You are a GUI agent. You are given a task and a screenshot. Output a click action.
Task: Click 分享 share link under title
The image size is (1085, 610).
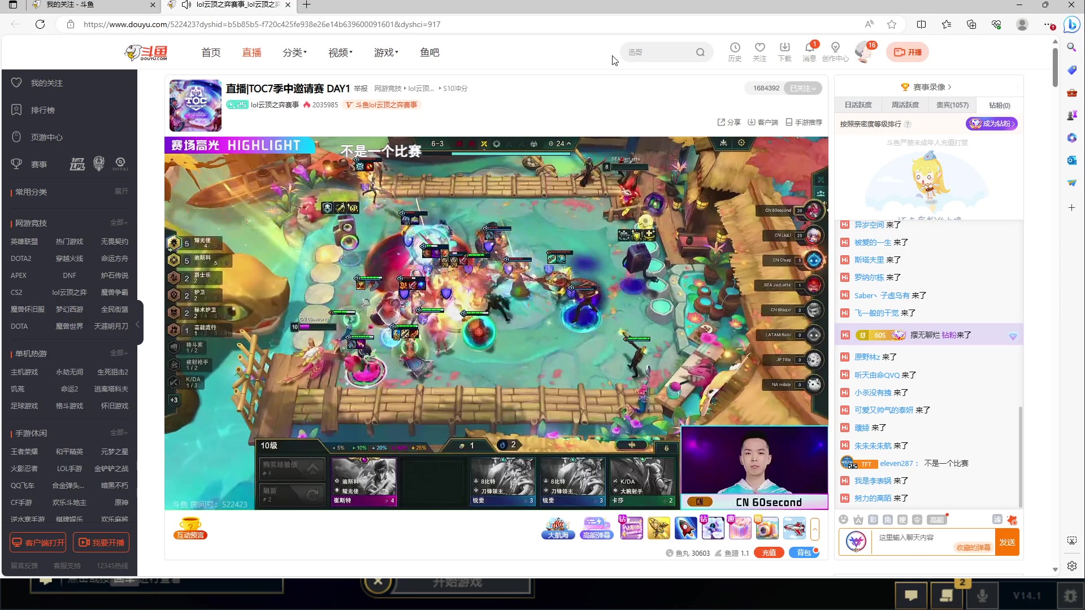point(729,123)
